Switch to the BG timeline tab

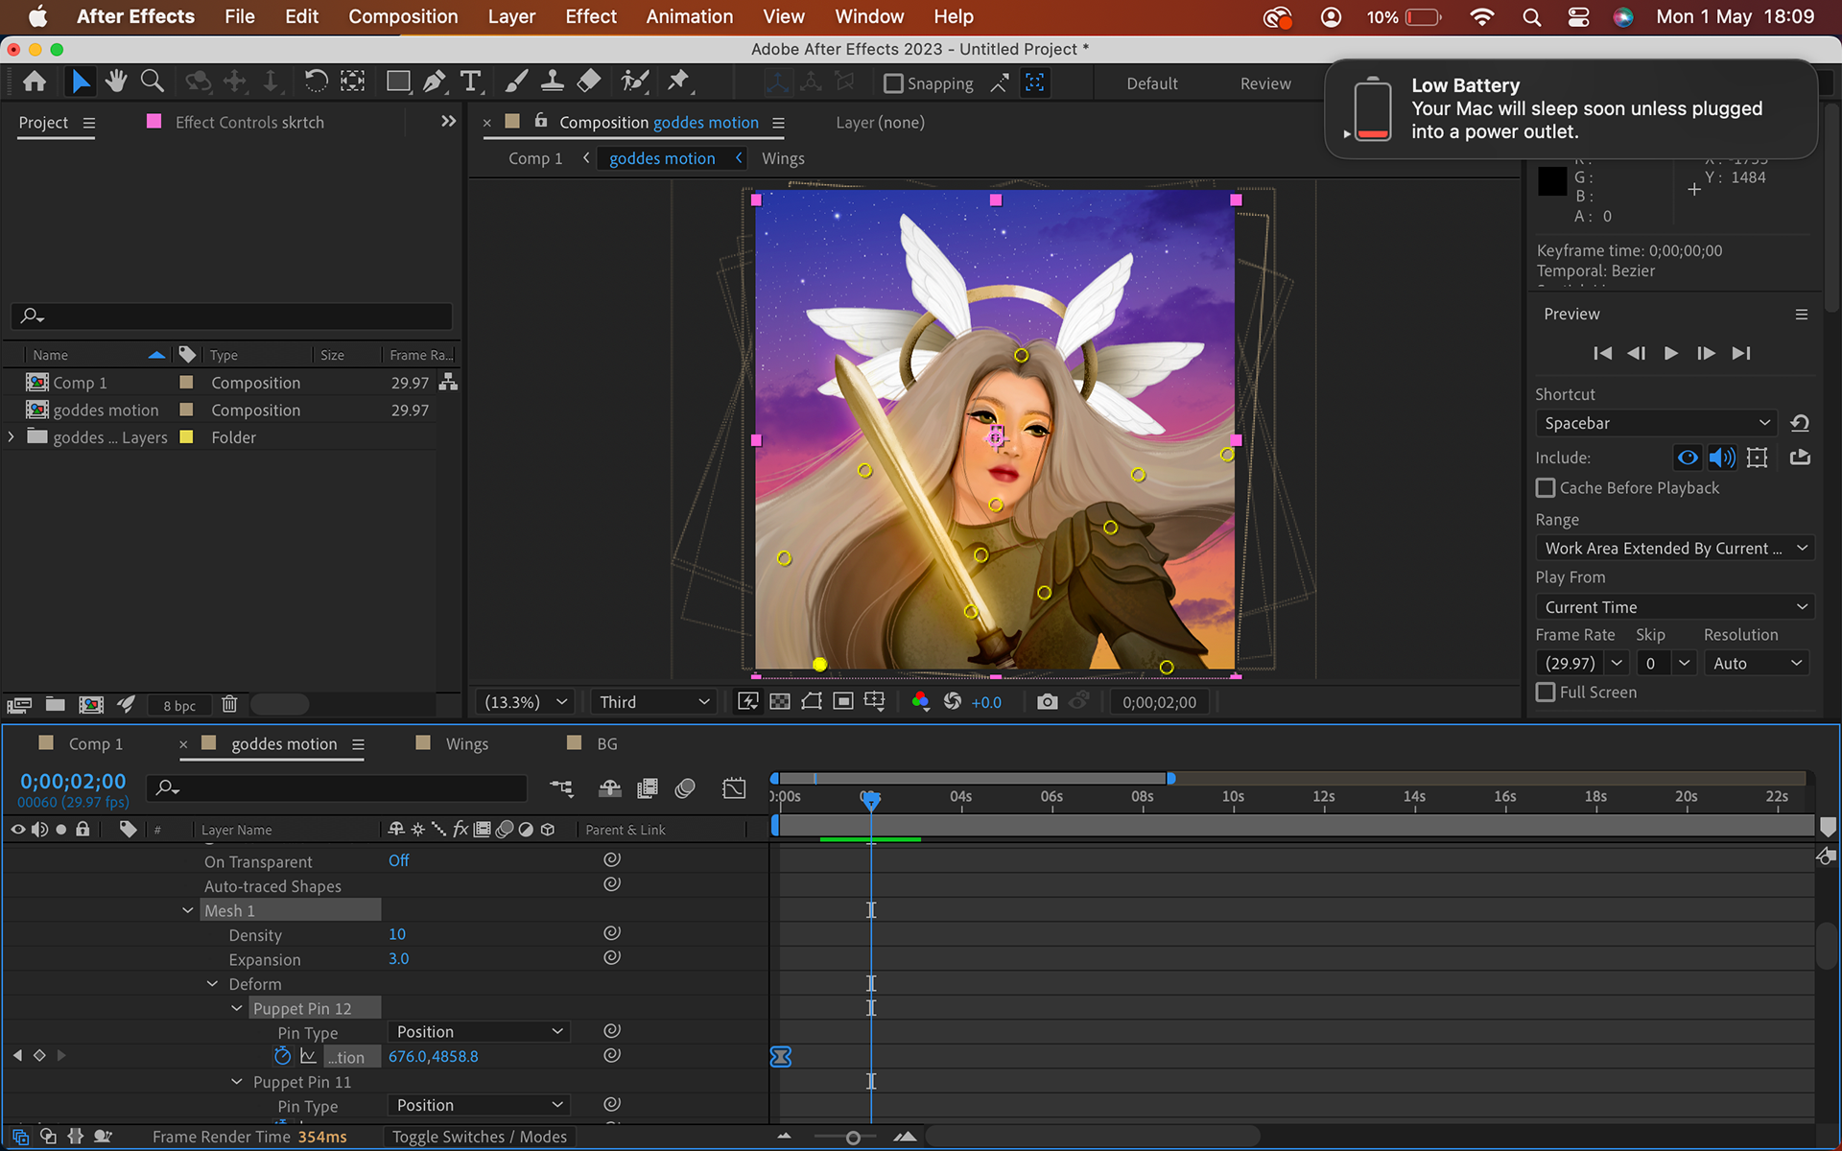[x=606, y=743]
